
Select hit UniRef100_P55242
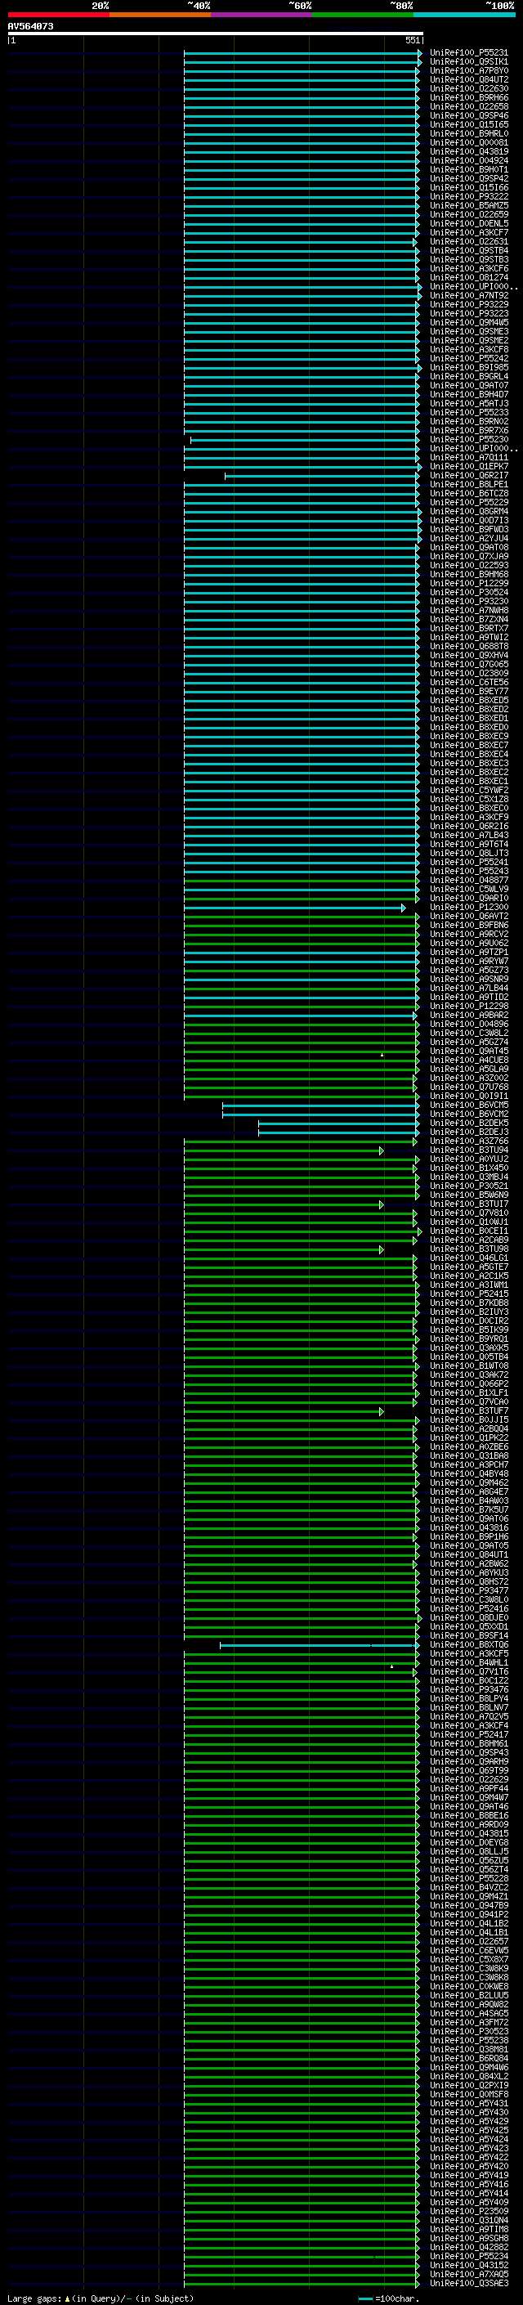[x=469, y=359]
